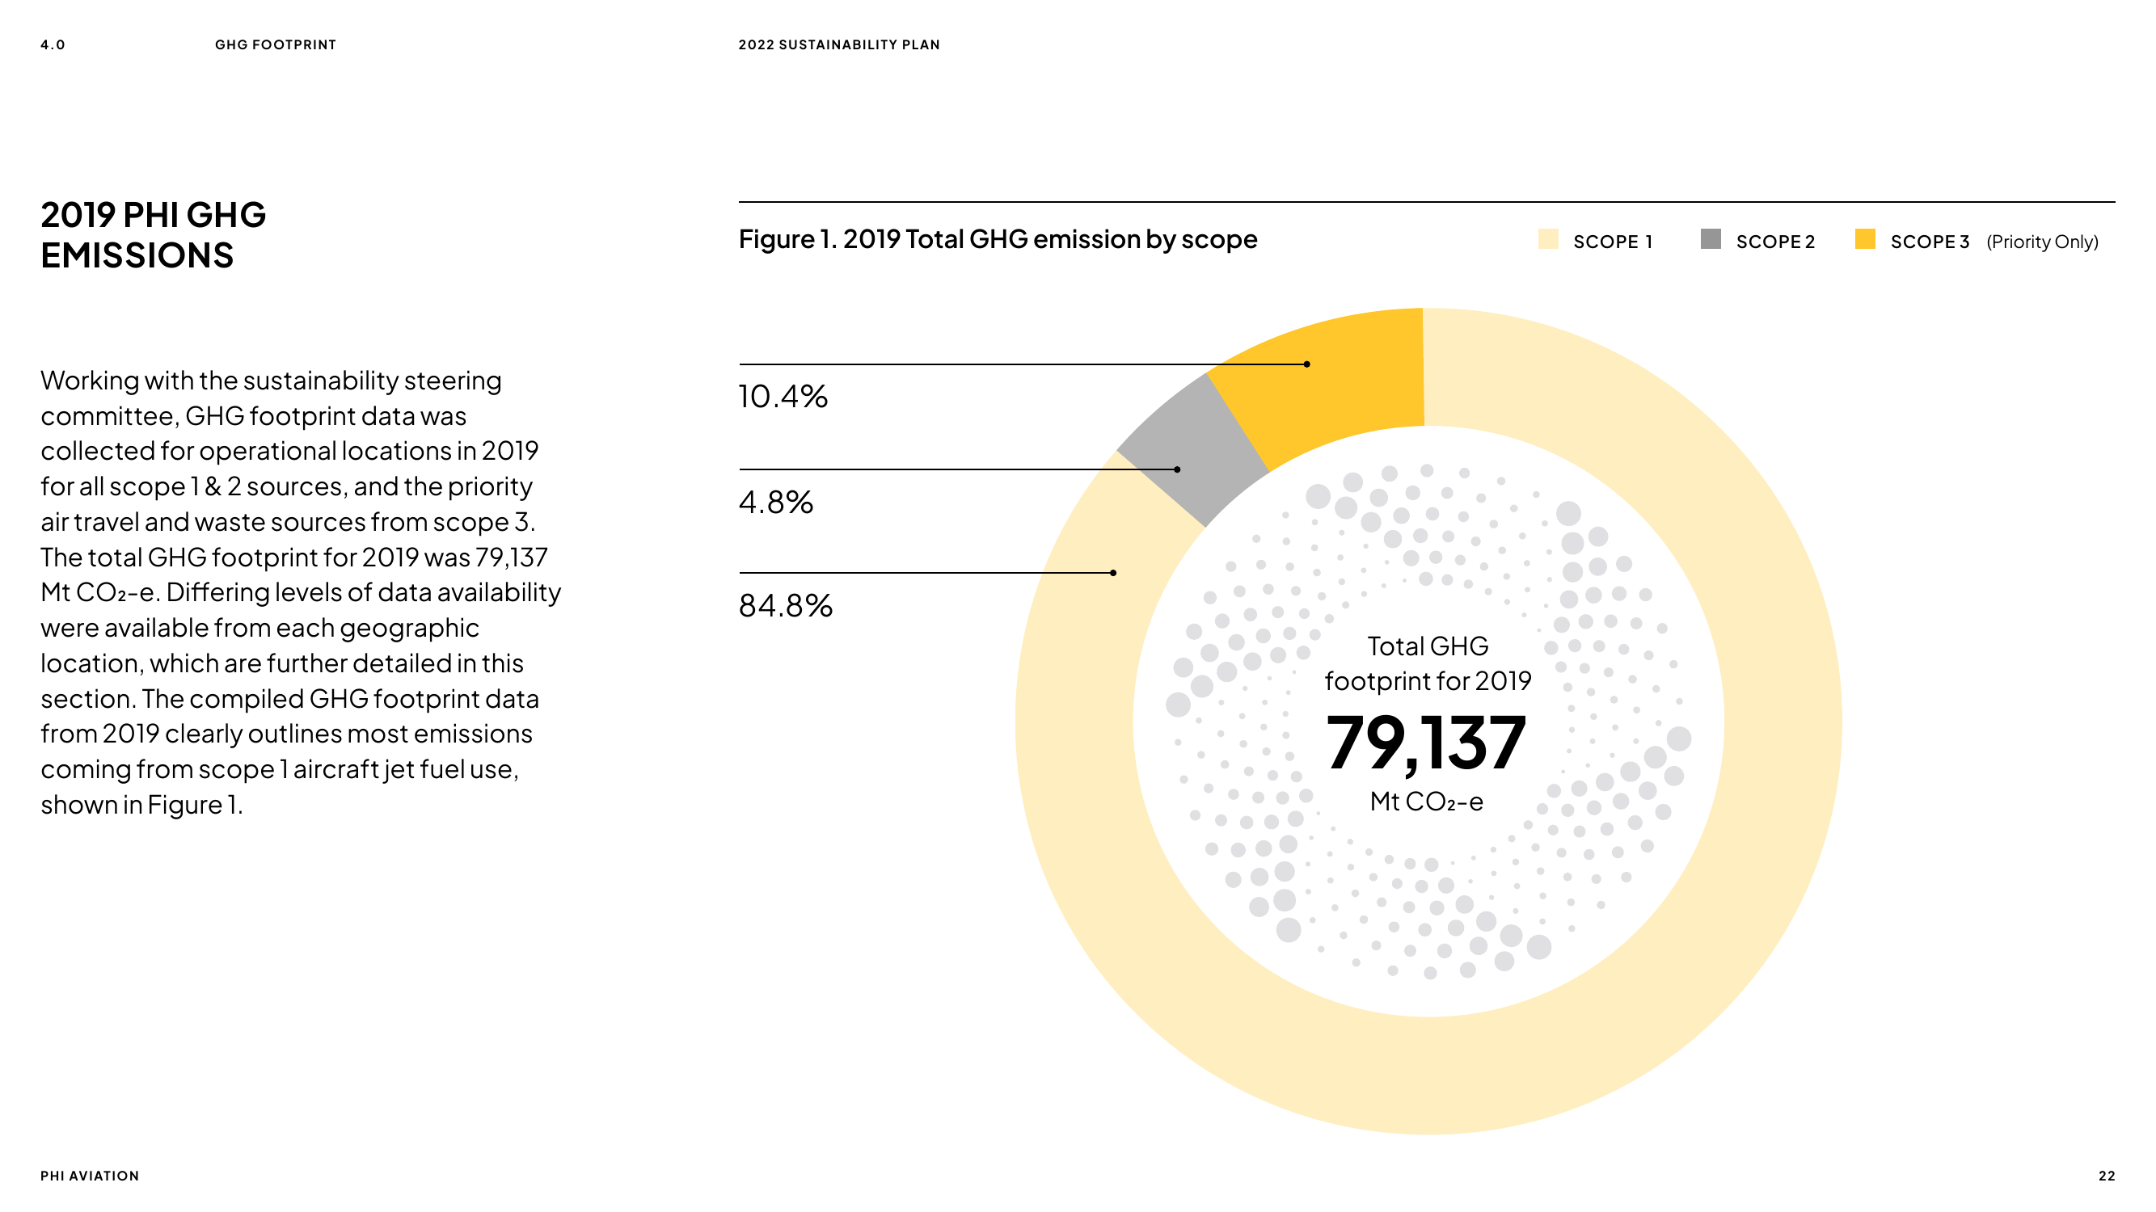Click the Scope 3 bright yellow legend swatch
The image size is (2156, 1212).
click(1865, 239)
